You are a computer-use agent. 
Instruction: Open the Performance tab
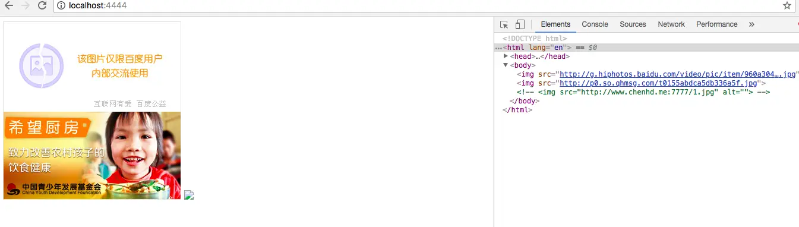(x=717, y=24)
